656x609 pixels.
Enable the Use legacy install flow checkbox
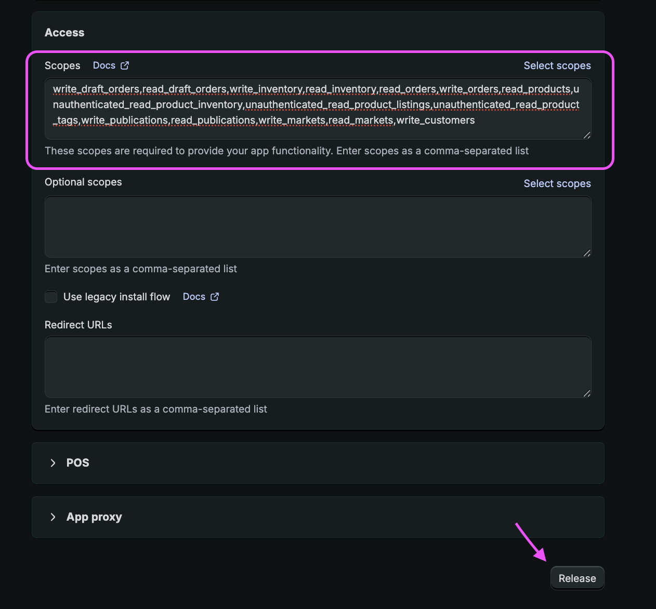pyautogui.click(x=50, y=296)
